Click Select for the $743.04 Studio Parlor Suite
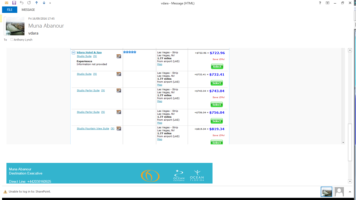This screenshot has width=356, height=200. (217, 105)
